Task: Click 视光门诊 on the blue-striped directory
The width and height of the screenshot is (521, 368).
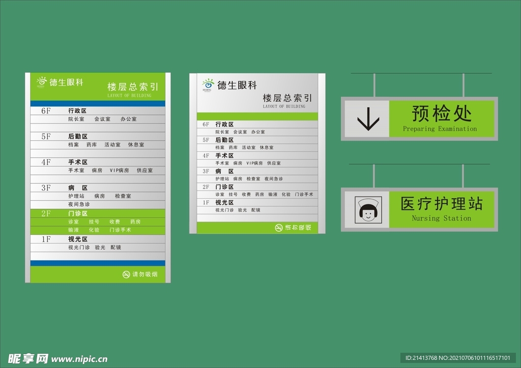Action: (79, 248)
